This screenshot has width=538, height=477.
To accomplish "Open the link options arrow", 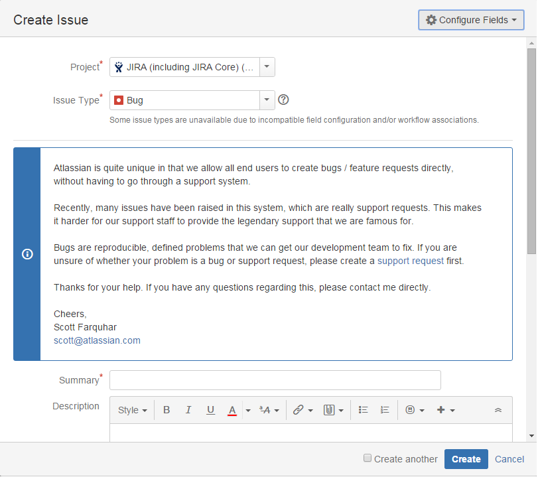I will [x=310, y=410].
